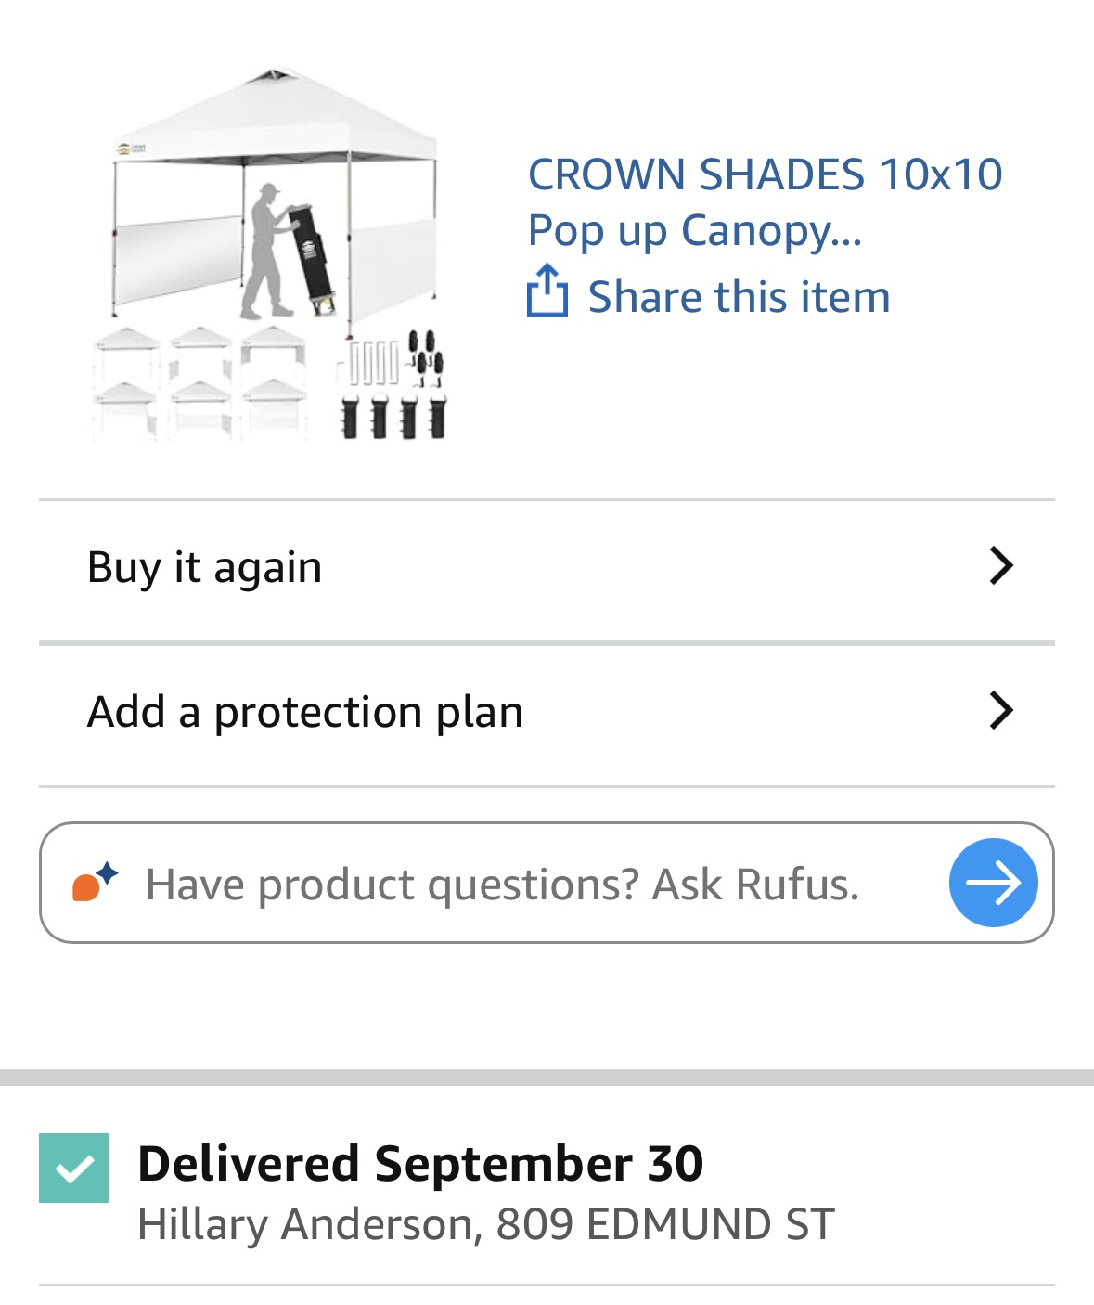This screenshot has width=1094, height=1305.
Task: Click the Hillary Anderson delivery address
Action: coord(485,1224)
